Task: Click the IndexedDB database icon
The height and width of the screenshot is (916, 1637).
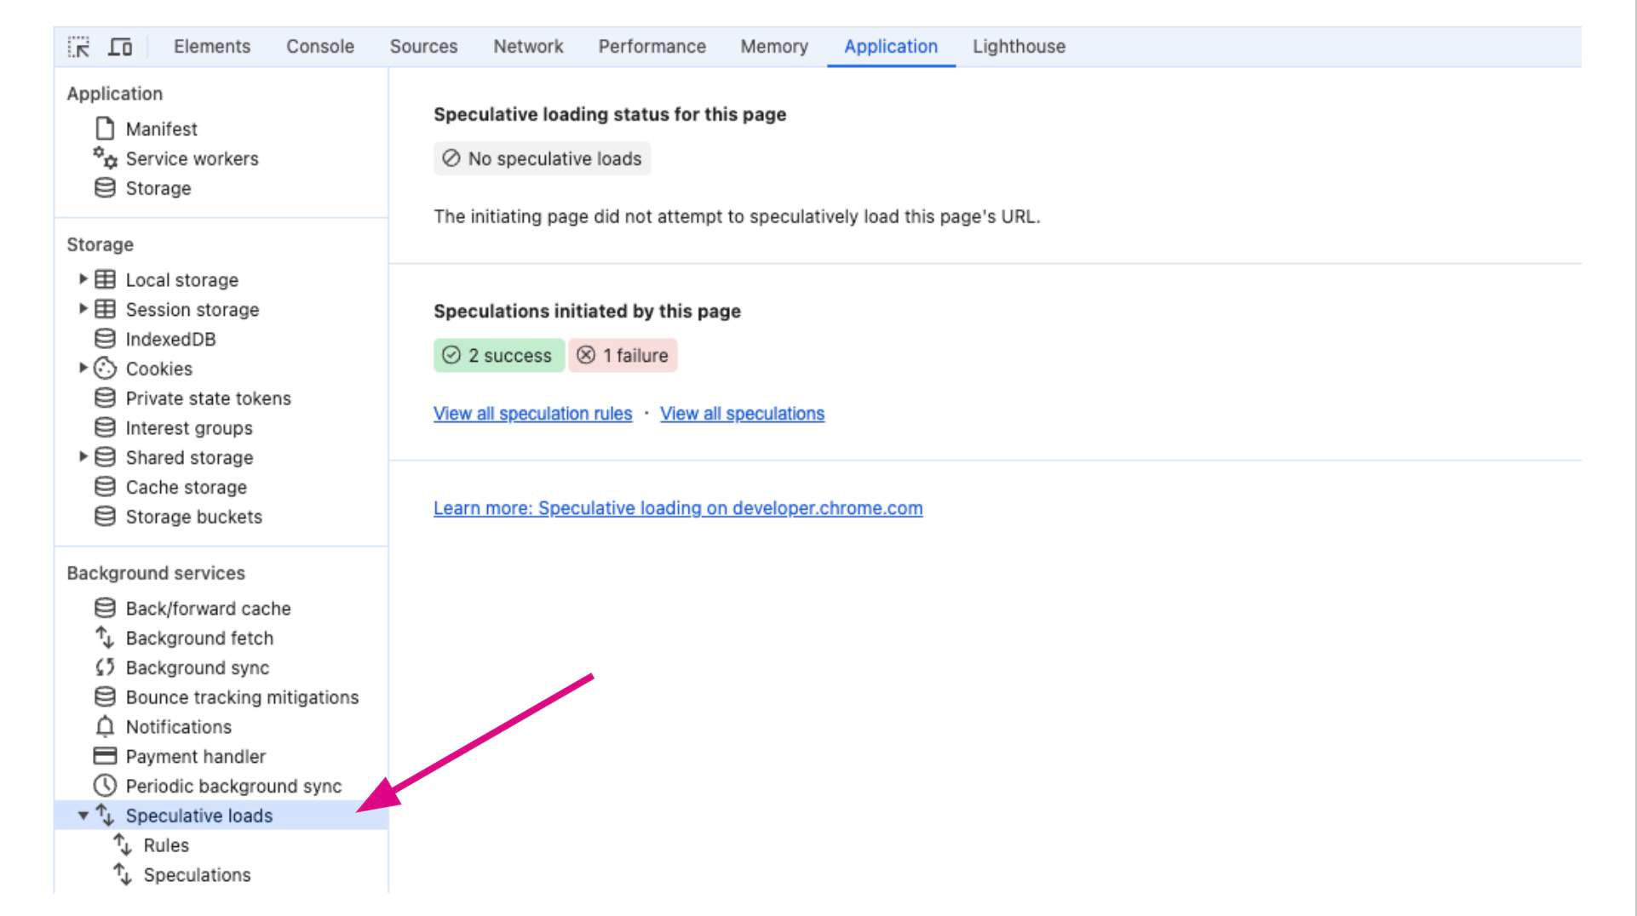Action: (x=103, y=339)
